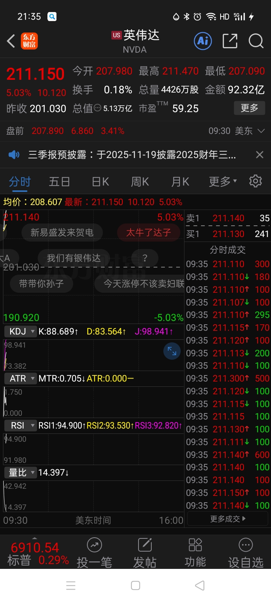Open the 东方财富 logo icon
271x602 pixels.
tap(29, 41)
